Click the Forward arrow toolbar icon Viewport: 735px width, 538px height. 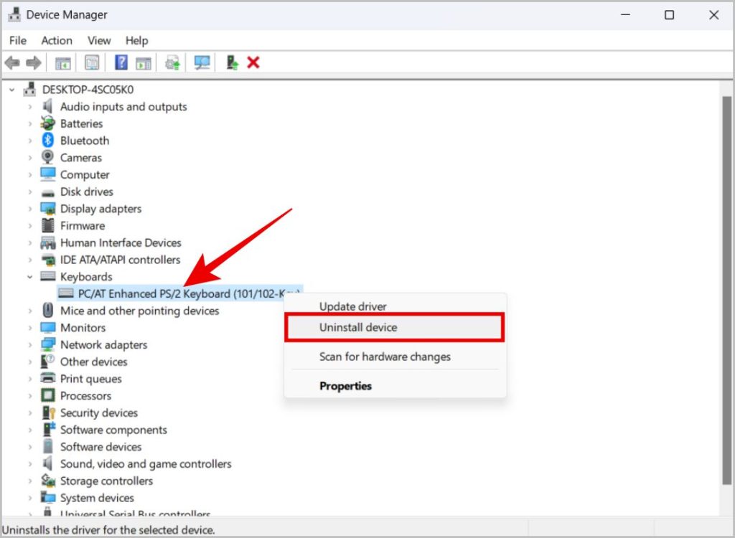coord(34,62)
